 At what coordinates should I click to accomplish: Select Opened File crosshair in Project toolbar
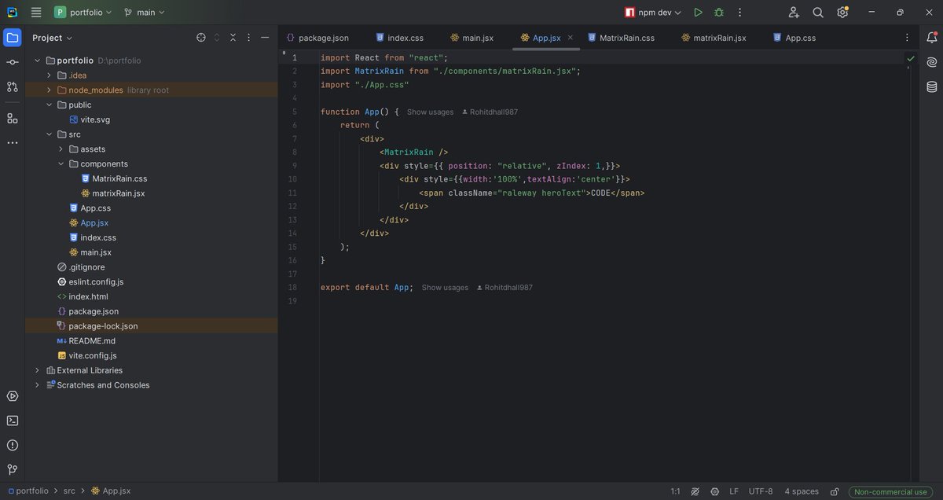[200, 37]
